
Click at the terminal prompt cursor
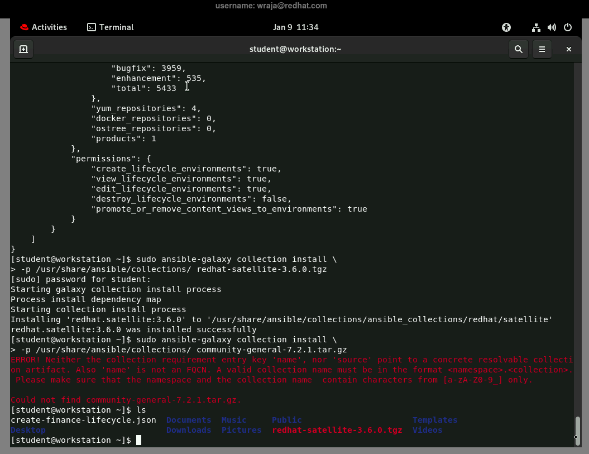coord(139,440)
